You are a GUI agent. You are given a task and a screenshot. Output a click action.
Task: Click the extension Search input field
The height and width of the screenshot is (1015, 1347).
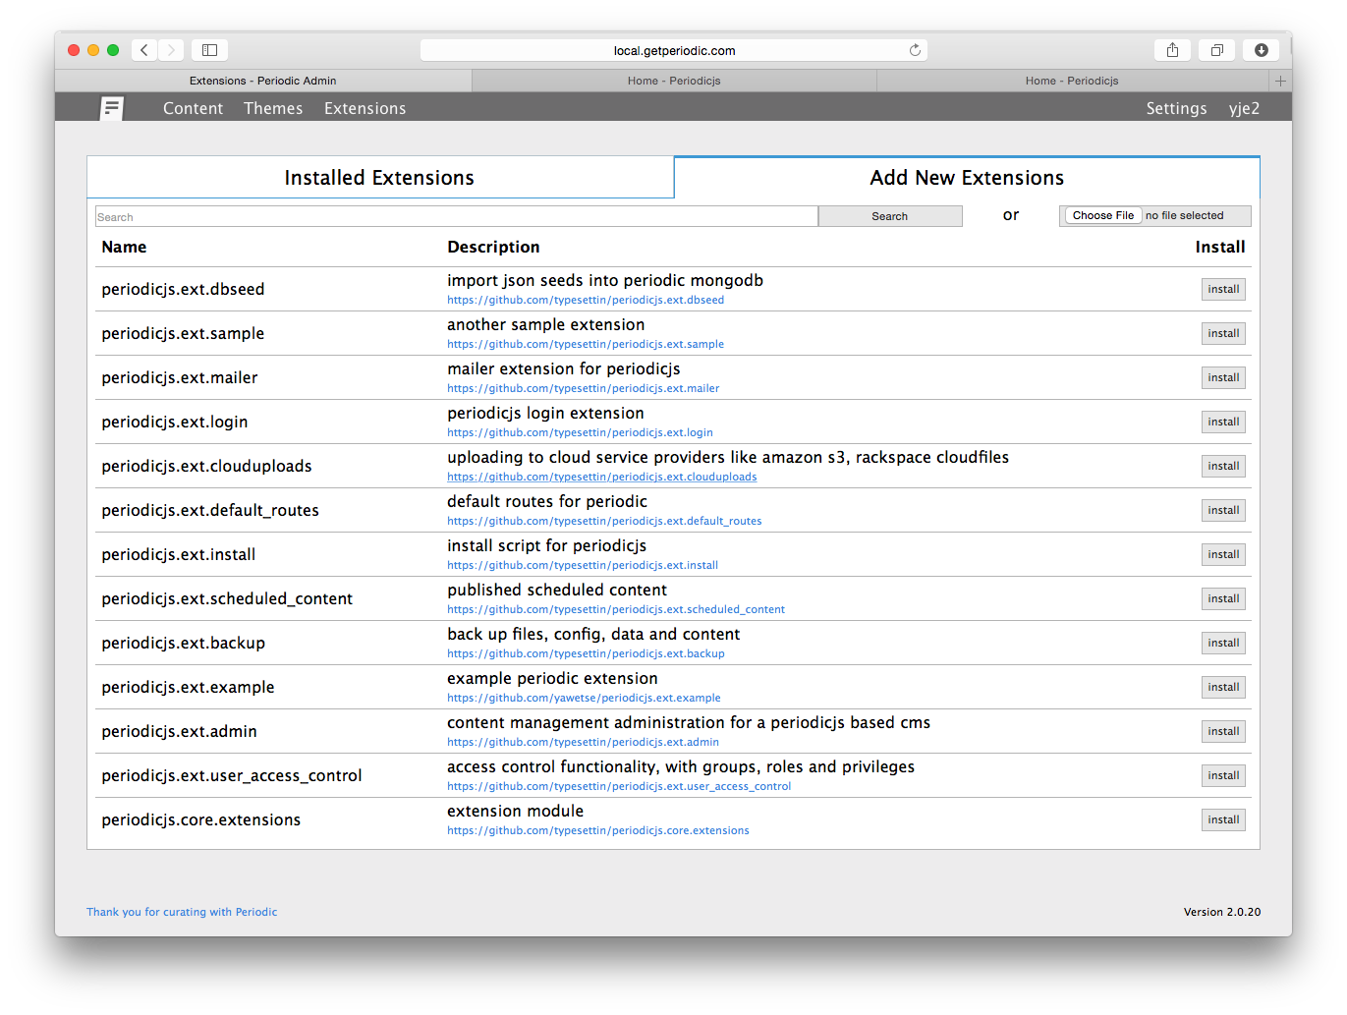click(457, 216)
